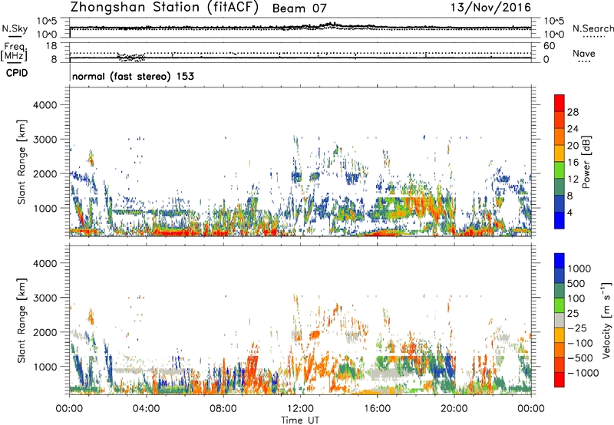Click the '-1000' Velocity colorbar tick label

click(x=583, y=373)
